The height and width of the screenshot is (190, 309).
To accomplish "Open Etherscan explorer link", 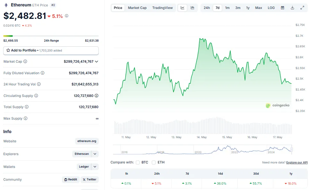I will (81, 154).
